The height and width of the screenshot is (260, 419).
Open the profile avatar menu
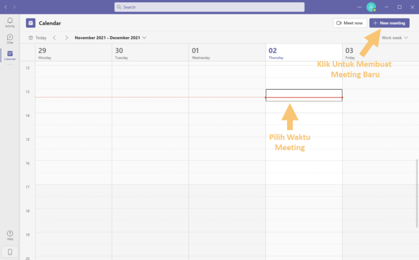tap(371, 7)
